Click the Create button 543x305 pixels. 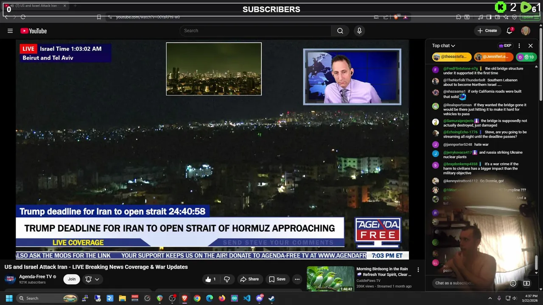[x=487, y=30]
